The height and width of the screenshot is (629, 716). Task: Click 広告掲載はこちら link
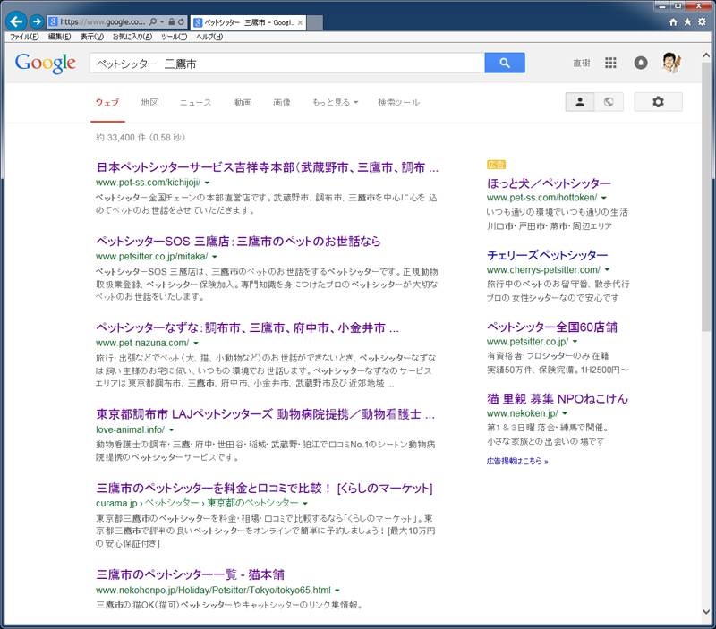[x=517, y=462]
